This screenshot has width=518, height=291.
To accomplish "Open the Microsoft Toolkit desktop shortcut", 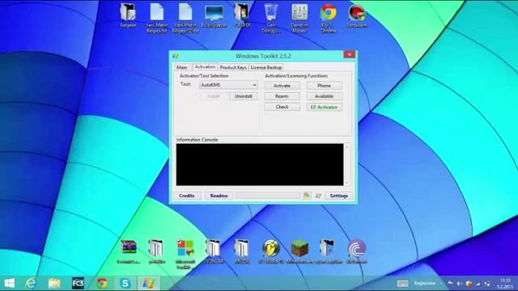I will point(185,254).
